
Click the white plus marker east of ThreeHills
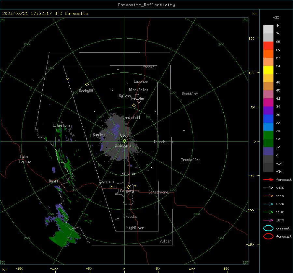click(x=184, y=130)
